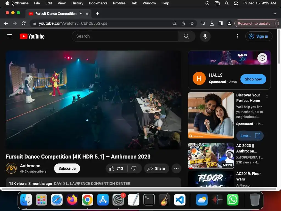This screenshot has width=281, height=211.
Task: Click the video player to pause
Action: click(x=93, y=100)
